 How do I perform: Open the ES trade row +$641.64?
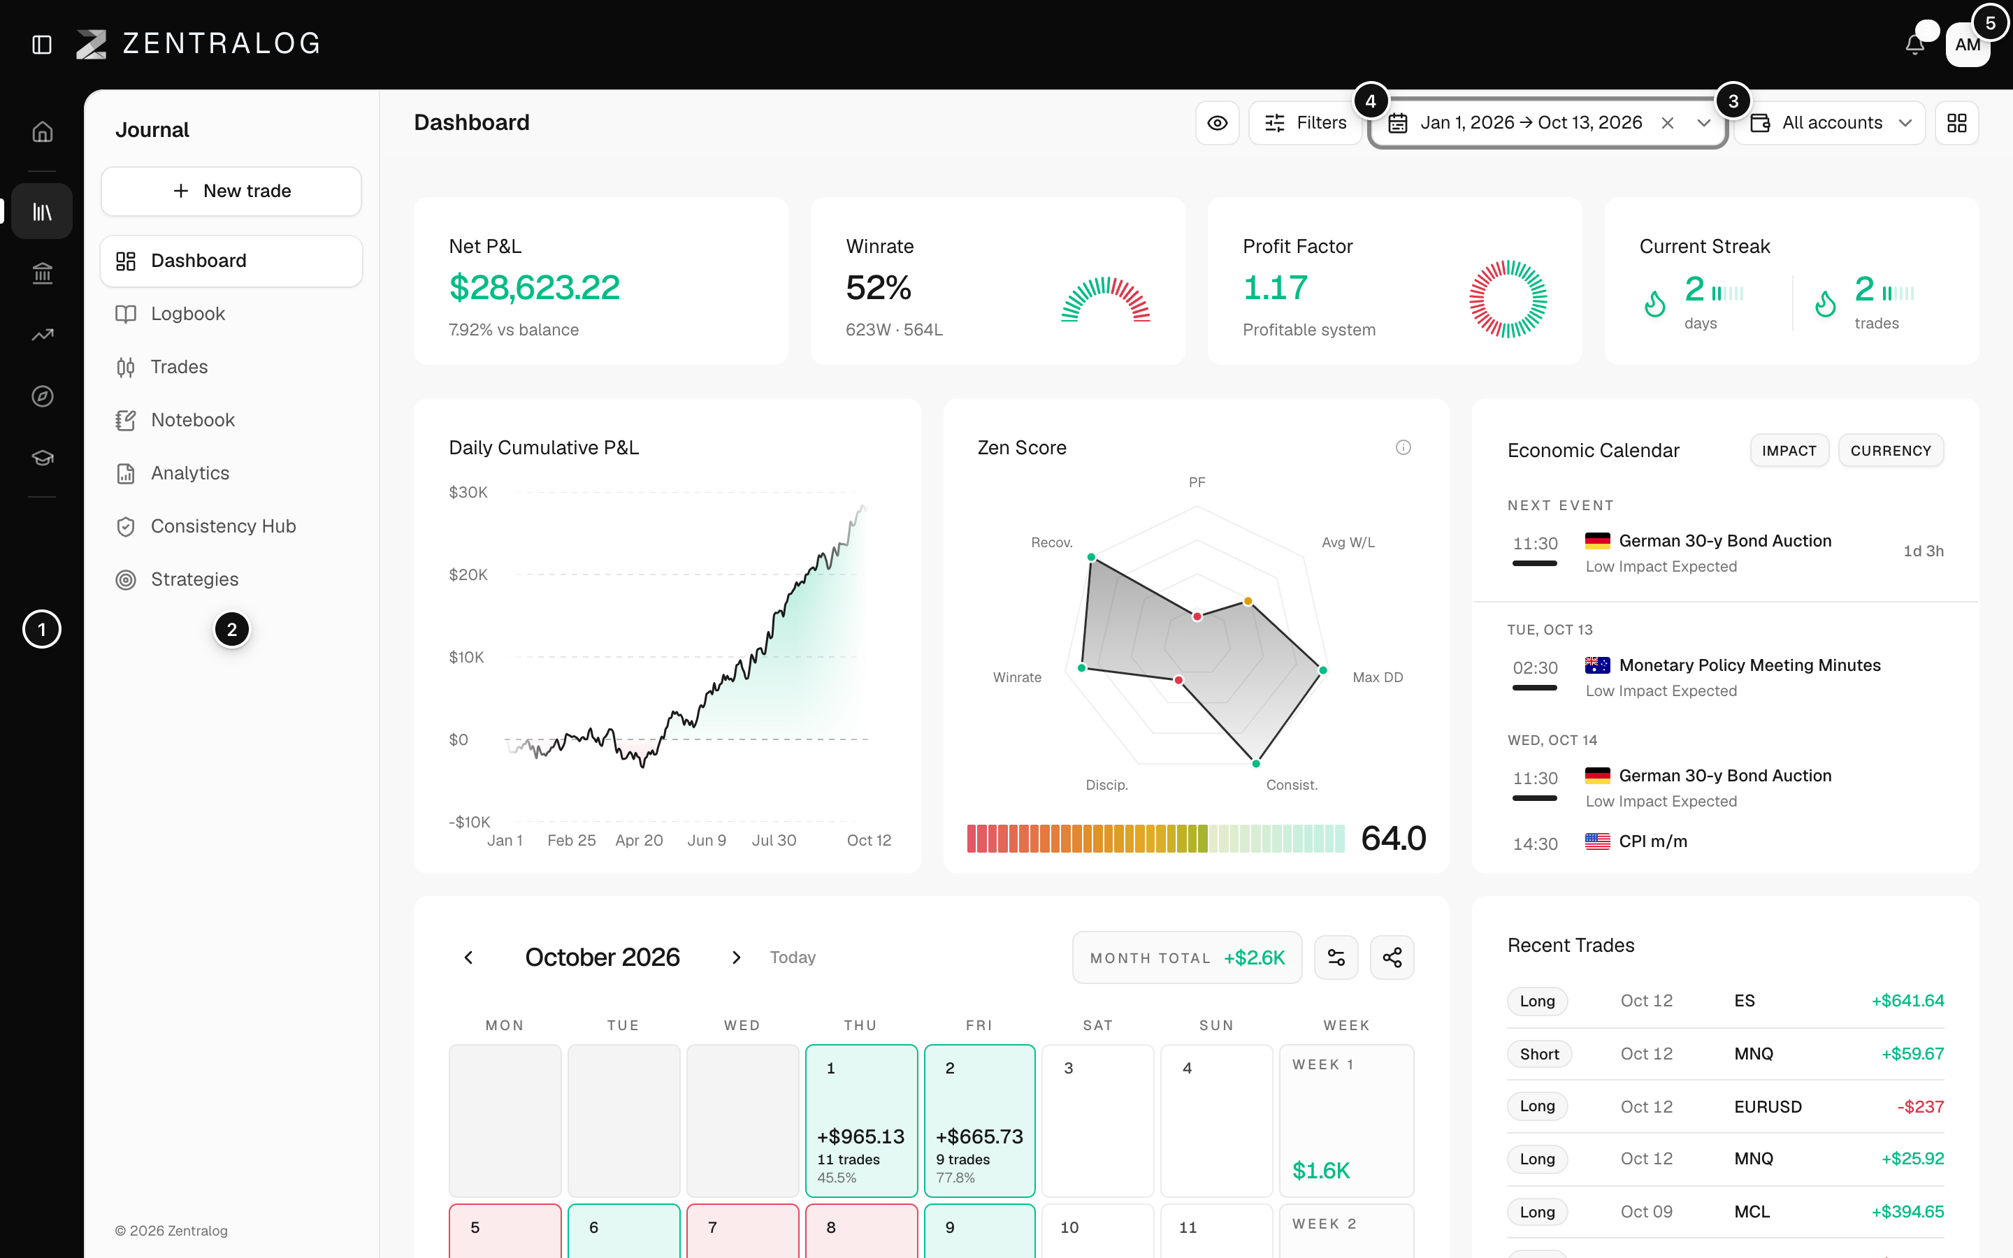click(1725, 1001)
